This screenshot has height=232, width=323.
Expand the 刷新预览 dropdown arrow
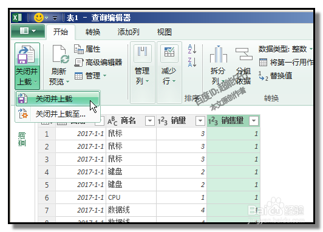(67, 82)
